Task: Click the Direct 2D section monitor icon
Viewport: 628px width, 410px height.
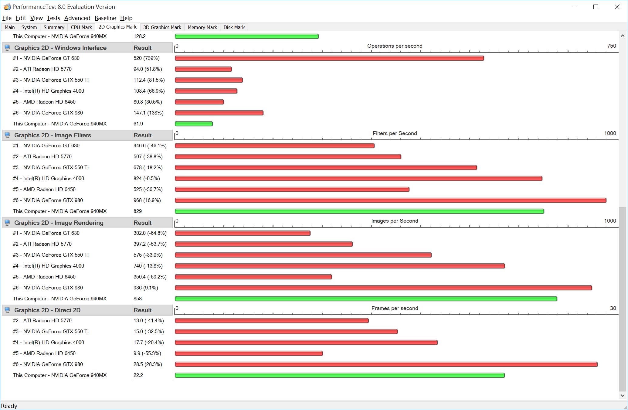Action: pos(7,310)
